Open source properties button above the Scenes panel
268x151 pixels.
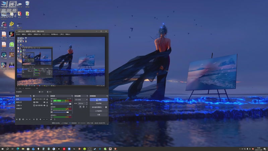click(41, 92)
